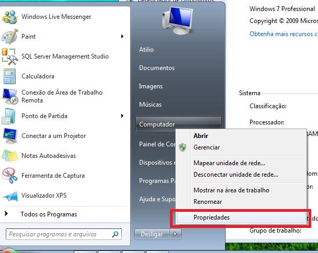Open Dispositivos e Impressoras entry
Image resolution: width=318 pixels, height=253 pixels.
point(157,163)
